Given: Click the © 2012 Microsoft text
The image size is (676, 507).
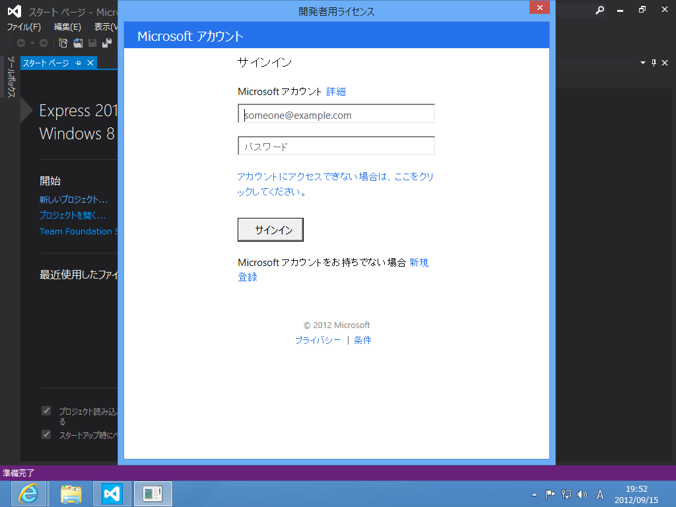Looking at the screenshot, I should point(337,325).
